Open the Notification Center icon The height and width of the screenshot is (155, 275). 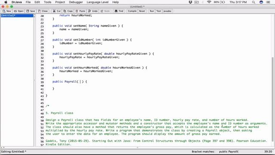coord(268,2)
